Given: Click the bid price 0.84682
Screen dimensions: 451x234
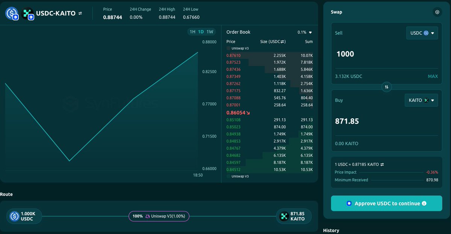Looking at the screenshot, I should (233, 155).
